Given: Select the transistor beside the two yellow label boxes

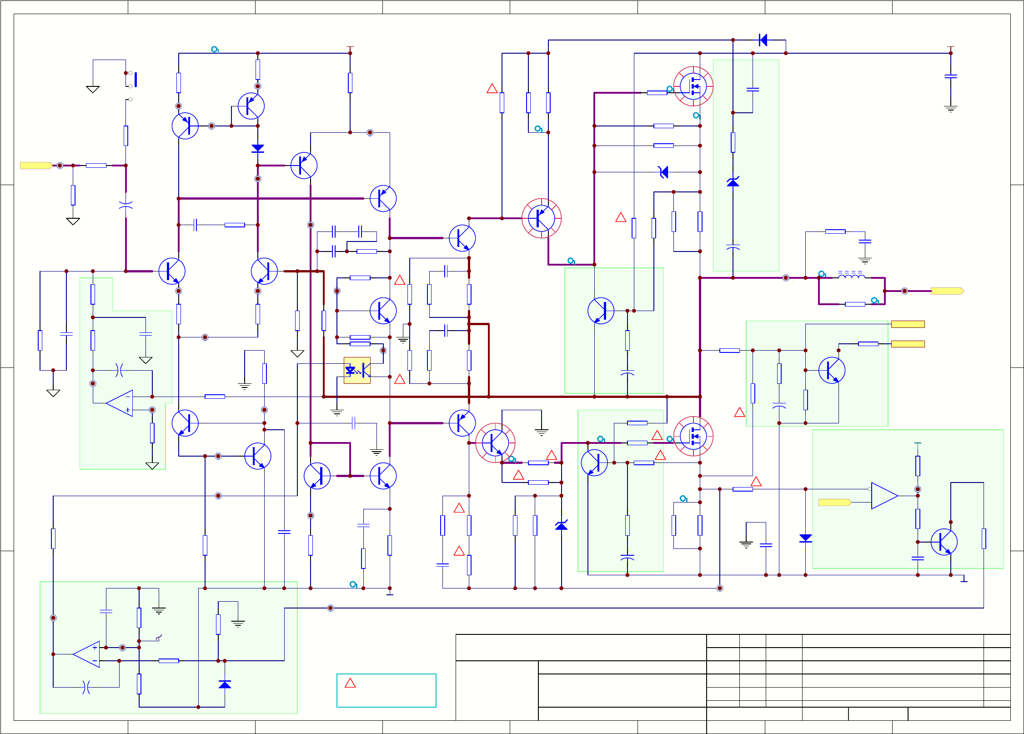Looking at the screenshot, I should (832, 370).
